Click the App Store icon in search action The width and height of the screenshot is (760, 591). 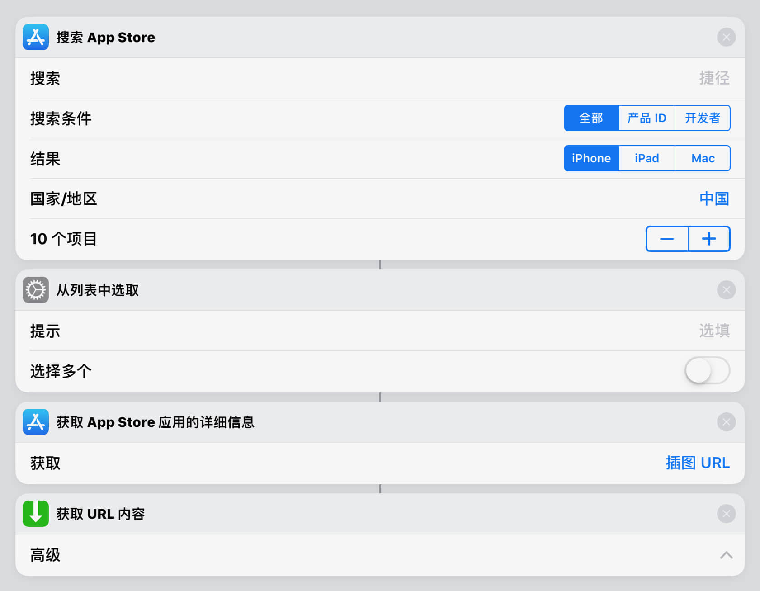(36, 37)
